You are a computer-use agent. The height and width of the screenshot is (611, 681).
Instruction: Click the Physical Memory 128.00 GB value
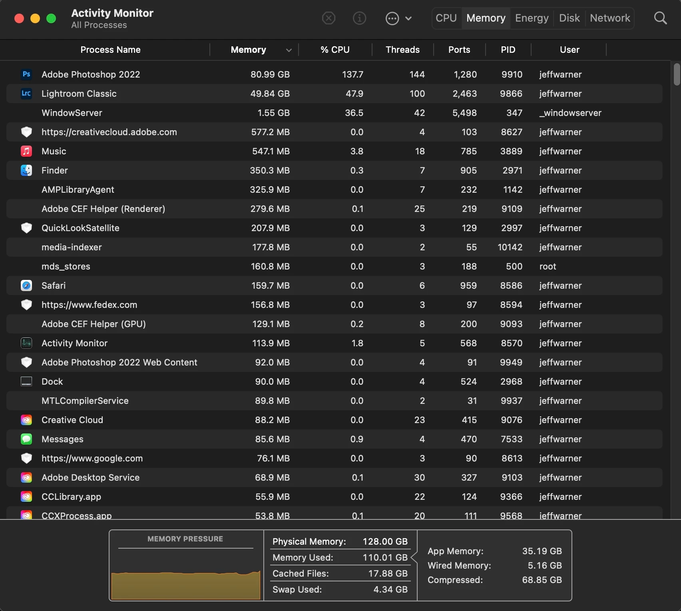(x=385, y=541)
